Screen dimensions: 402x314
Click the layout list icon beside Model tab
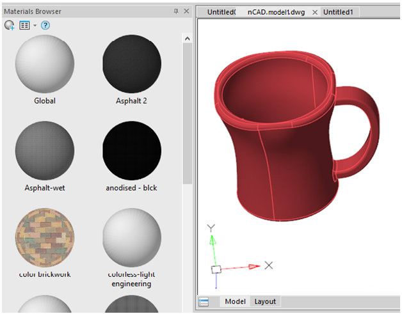(x=204, y=302)
